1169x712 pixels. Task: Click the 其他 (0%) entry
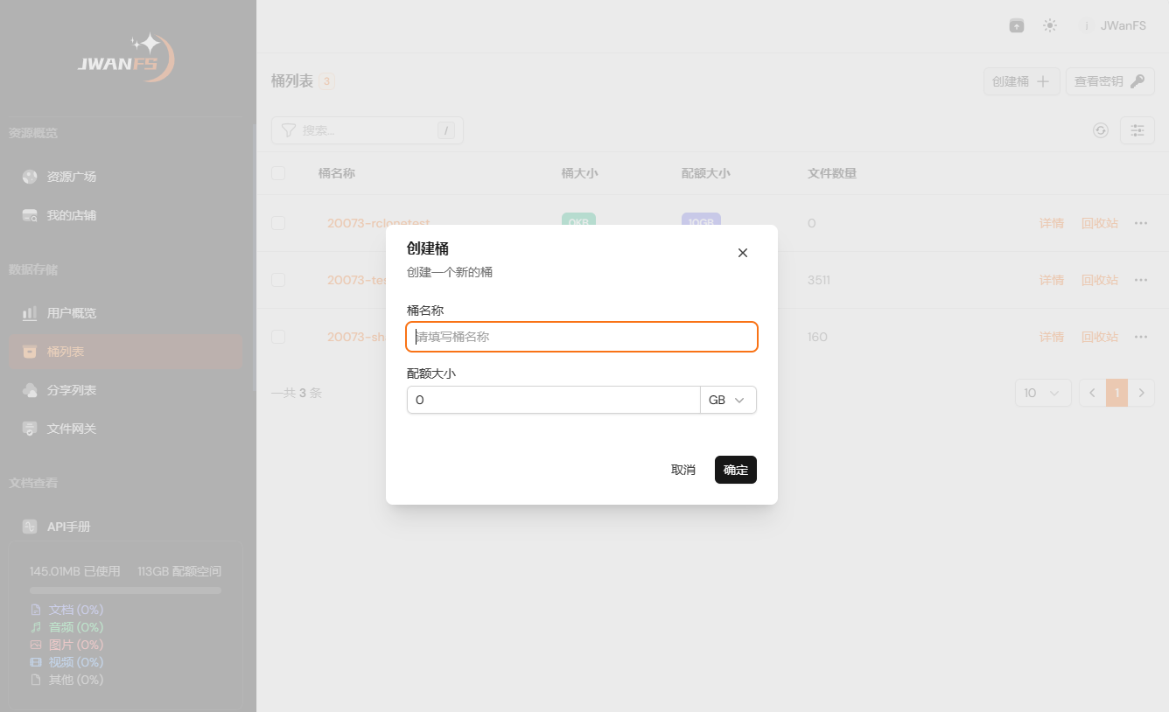pyautogui.click(x=67, y=680)
